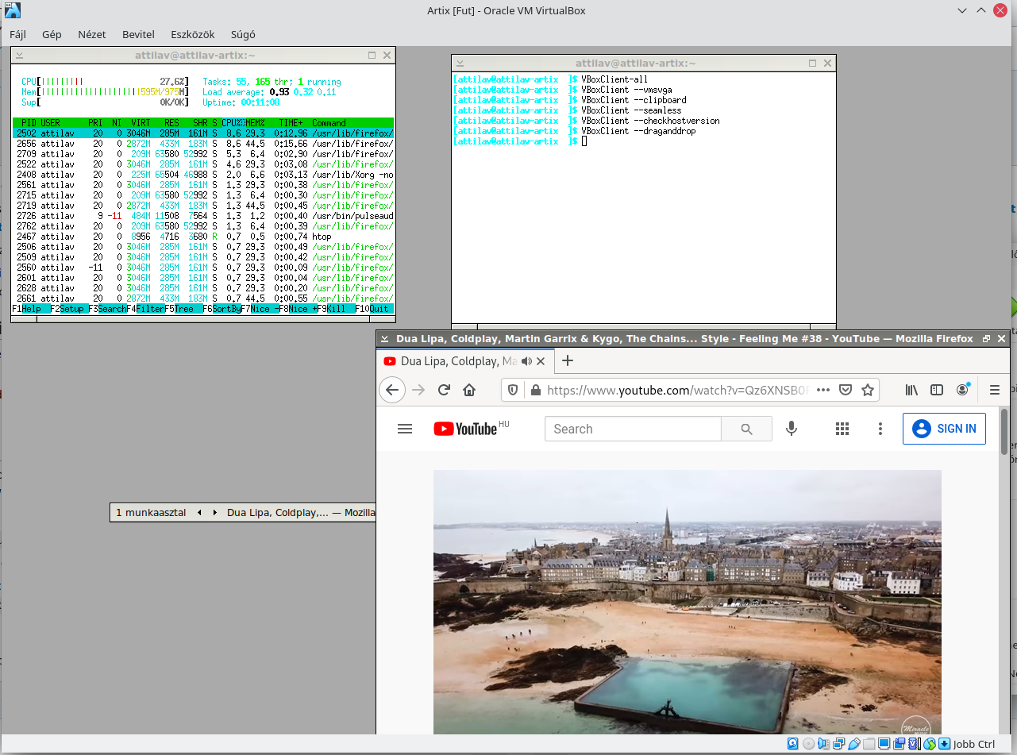Save page to Pocket

pos(846,390)
